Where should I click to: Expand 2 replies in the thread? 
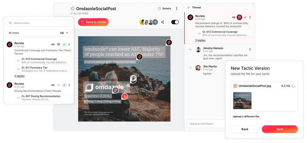(x=200, y=40)
